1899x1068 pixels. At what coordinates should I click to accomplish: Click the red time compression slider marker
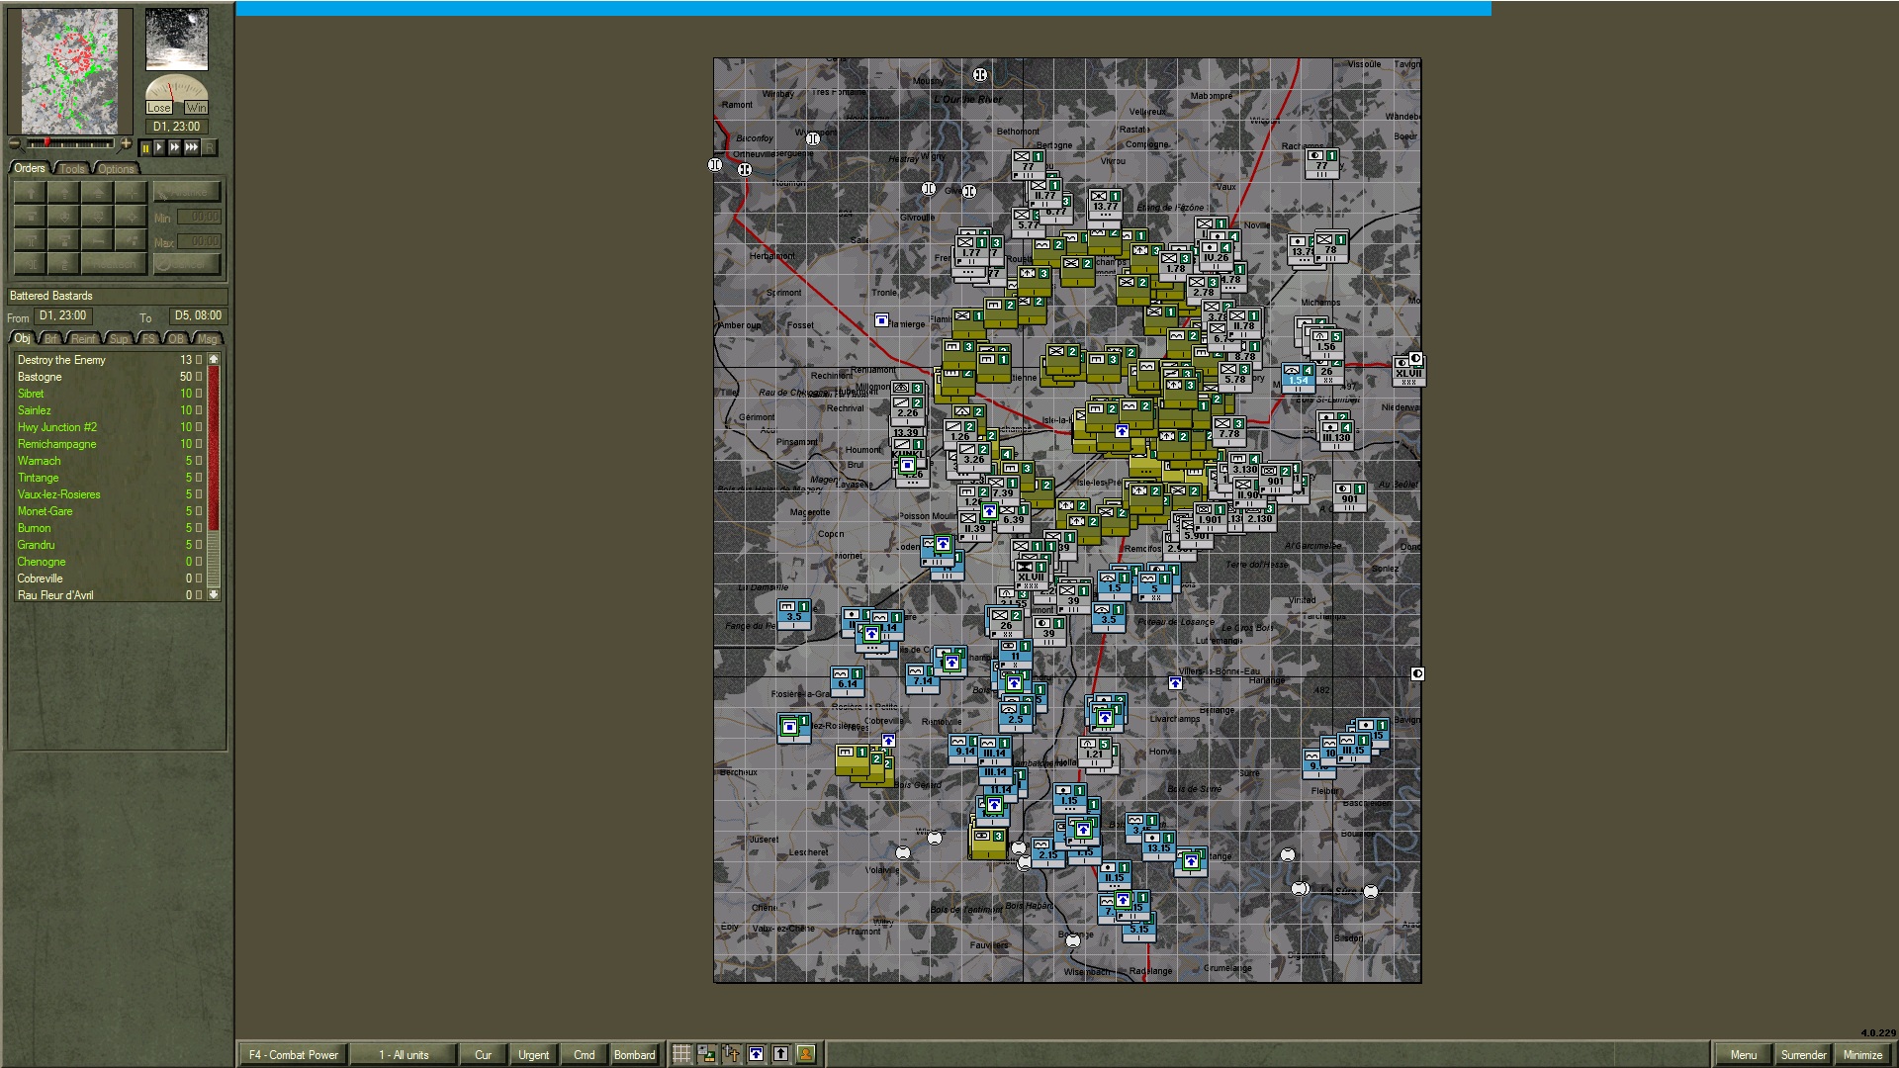click(x=47, y=143)
